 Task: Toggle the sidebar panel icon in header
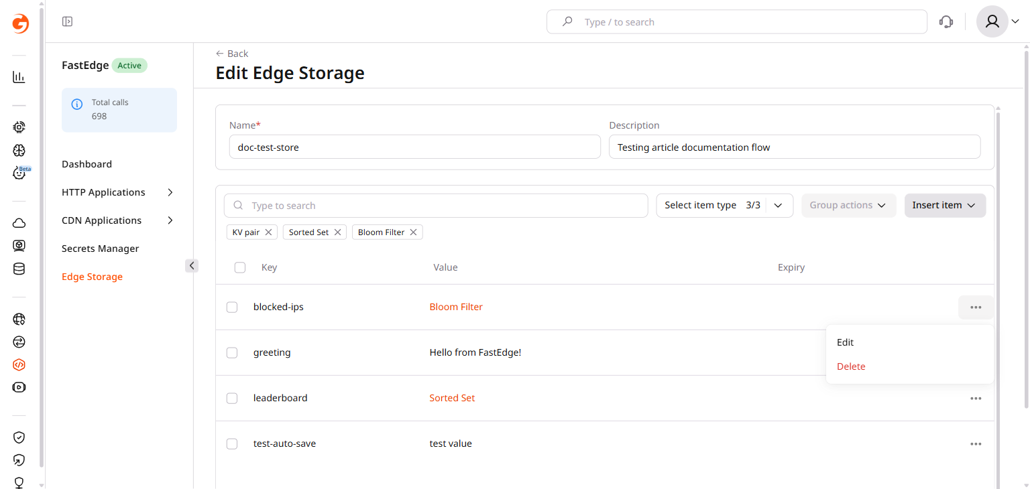(x=67, y=21)
